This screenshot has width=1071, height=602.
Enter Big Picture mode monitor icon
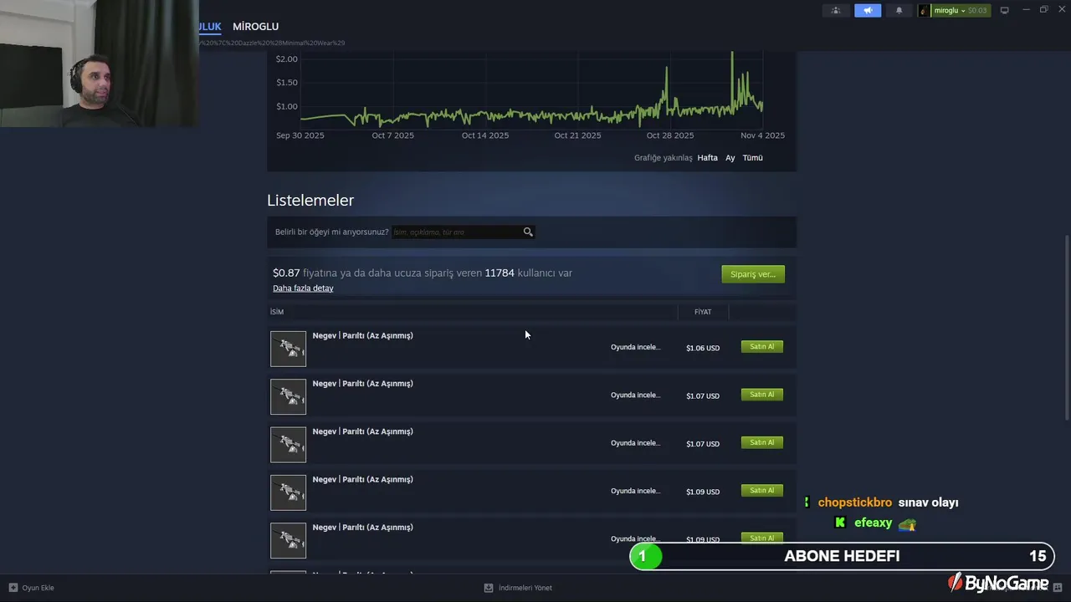click(1005, 11)
